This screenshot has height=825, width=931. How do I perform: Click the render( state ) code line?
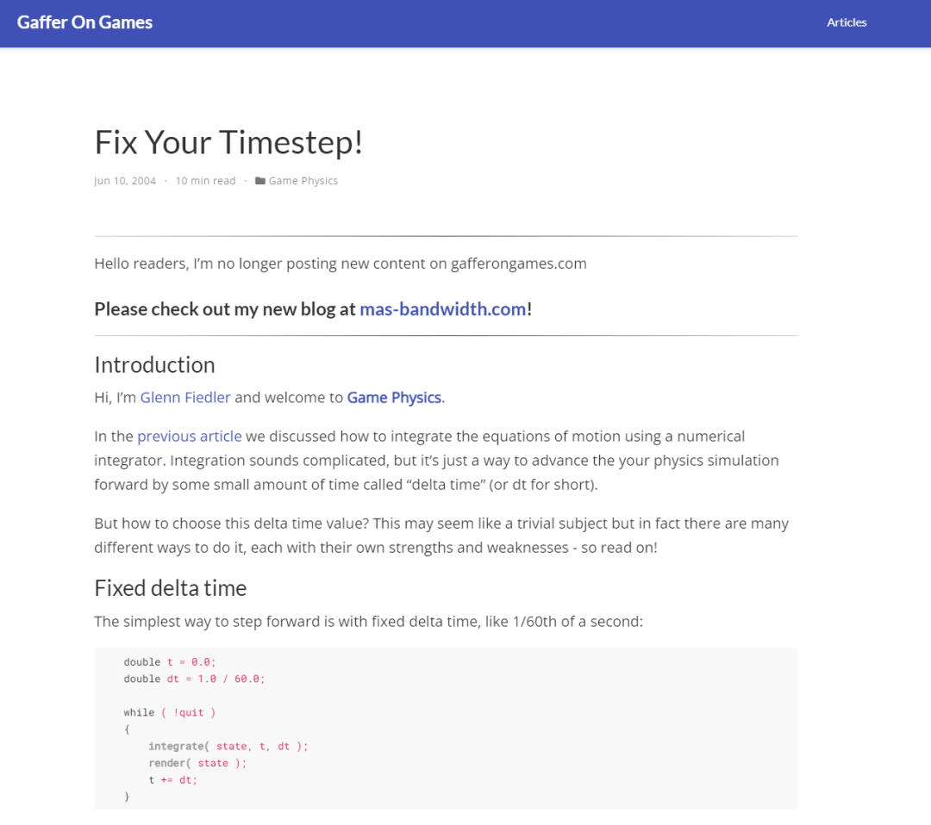click(x=197, y=763)
